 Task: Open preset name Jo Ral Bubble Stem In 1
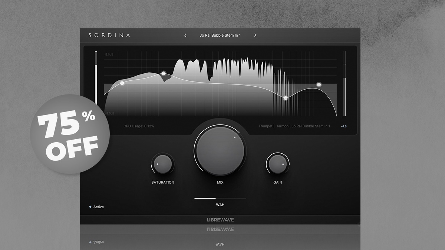pyautogui.click(x=220, y=35)
